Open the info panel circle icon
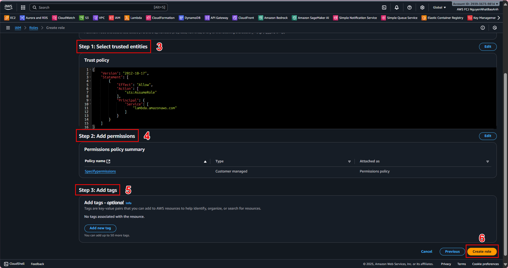 point(483,28)
